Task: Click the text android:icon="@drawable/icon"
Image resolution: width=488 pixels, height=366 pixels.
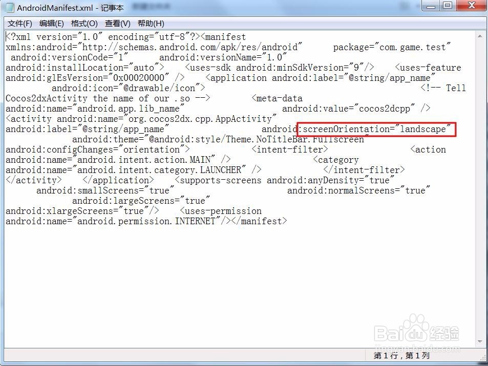Action: [126, 89]
